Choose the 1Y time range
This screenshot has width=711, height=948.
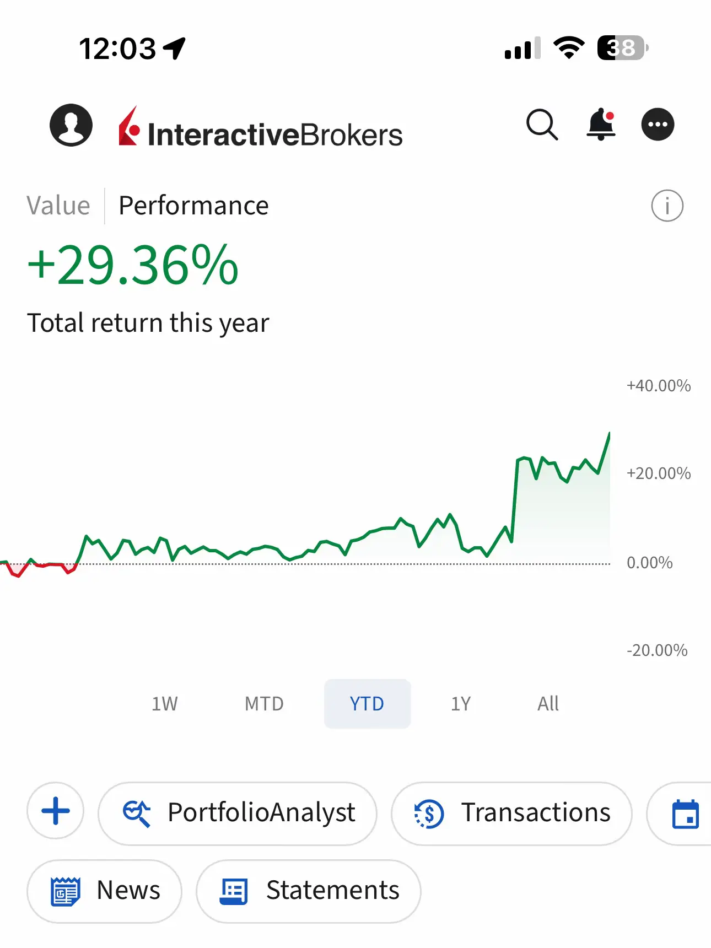(x=461, y=704)
